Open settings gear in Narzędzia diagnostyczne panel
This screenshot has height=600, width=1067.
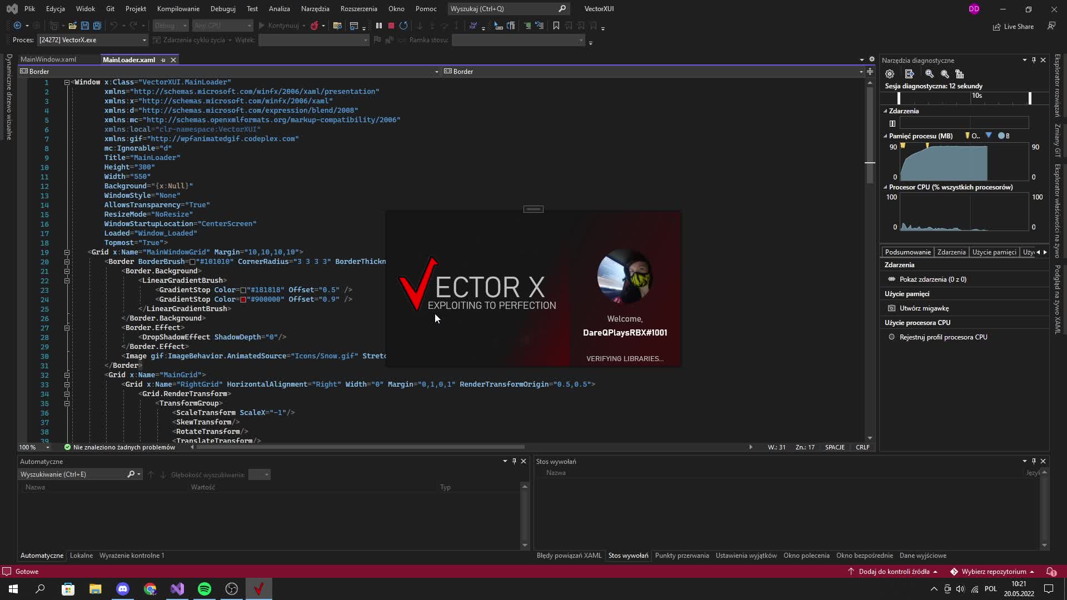[x=890, y=73]
